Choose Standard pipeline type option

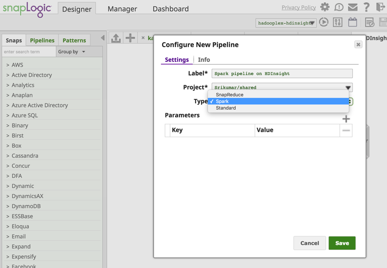[x=278, y=108]
